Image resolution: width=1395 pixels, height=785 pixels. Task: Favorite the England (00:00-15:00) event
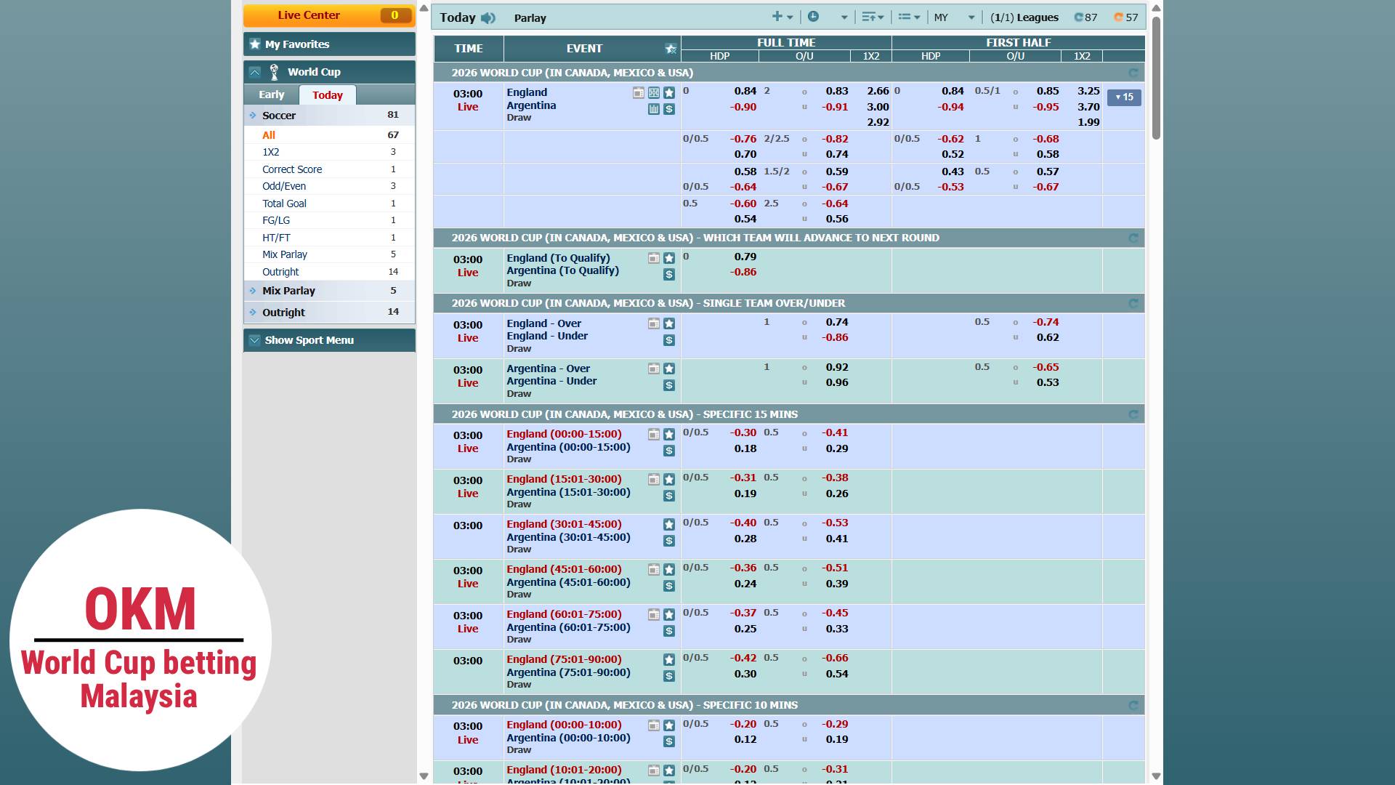(x=669, y=434)
